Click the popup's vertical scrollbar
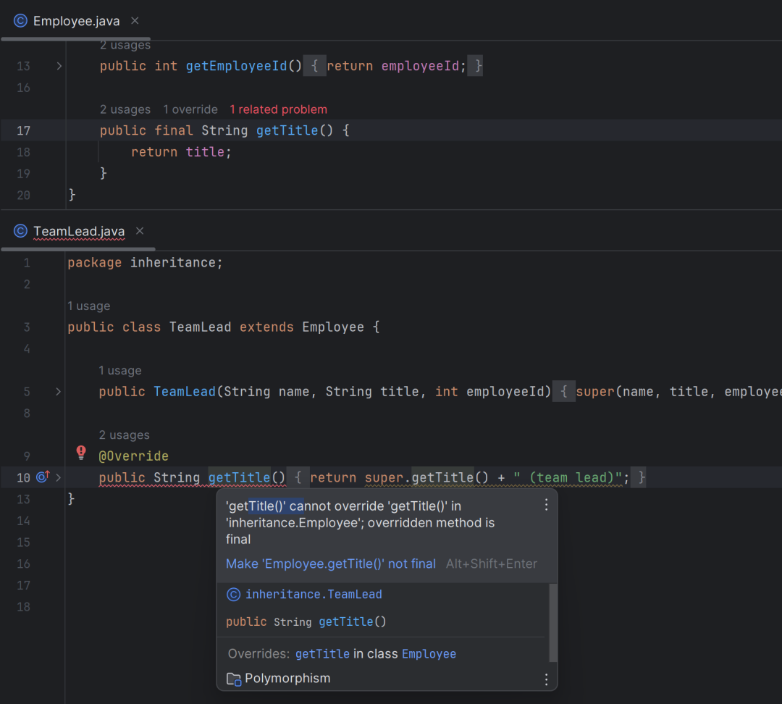Viewport: 782px width, 704px height. [x=552, y=623]
